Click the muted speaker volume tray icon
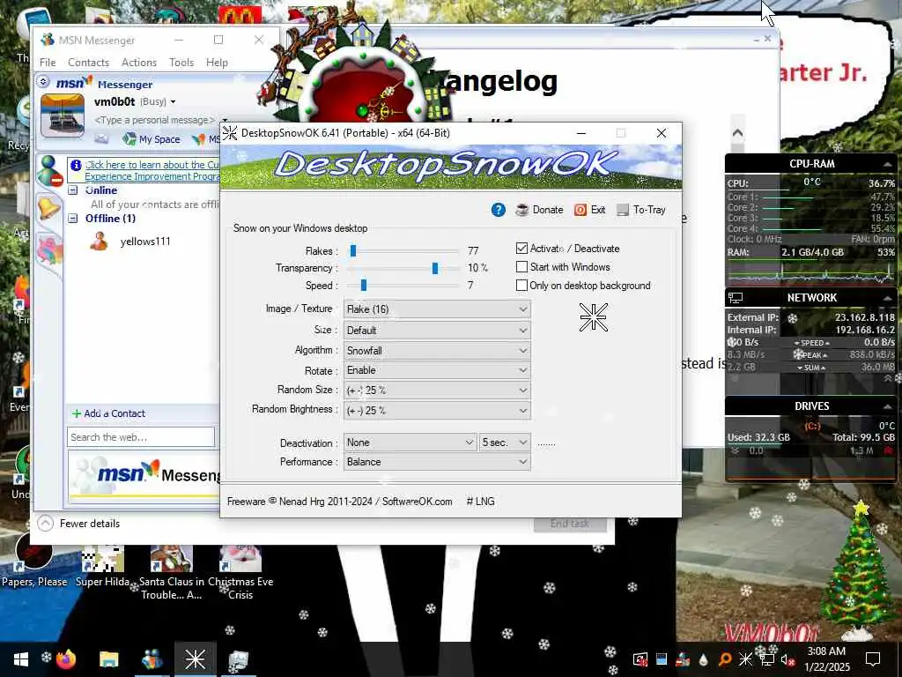This screenshot has height=677, width=902. point(787,659)
